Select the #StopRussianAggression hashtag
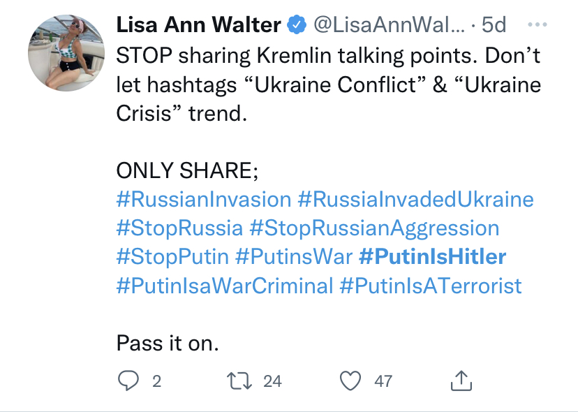This screenshot has width=578, height=412. click(x=374, y=228)
